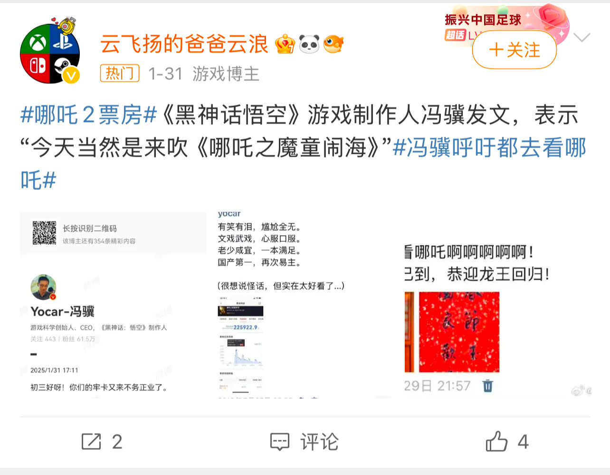Image resolution: width=610 pixels, height=475 pixels.
Task: Click the orange fish badge icon
Action: click(x=334, y=44)
